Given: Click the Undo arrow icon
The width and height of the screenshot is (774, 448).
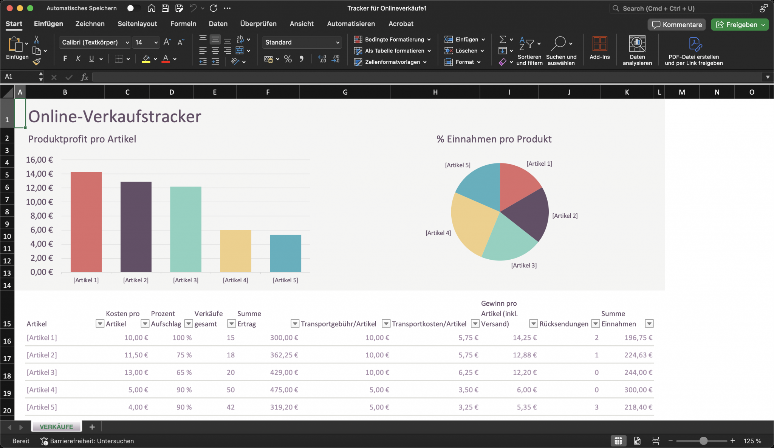Looking at the screenshot, I should 193,8.
